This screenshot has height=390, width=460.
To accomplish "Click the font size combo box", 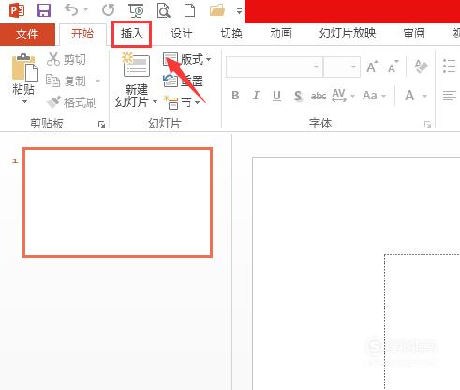I will coord(342,67).
